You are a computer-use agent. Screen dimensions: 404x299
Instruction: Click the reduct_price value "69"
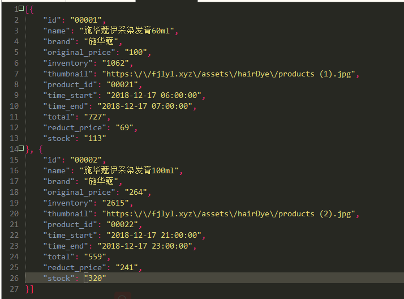[x=124, y=128]
